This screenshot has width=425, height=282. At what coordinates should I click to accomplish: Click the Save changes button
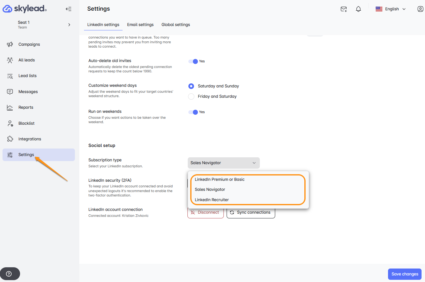(404, 274)
